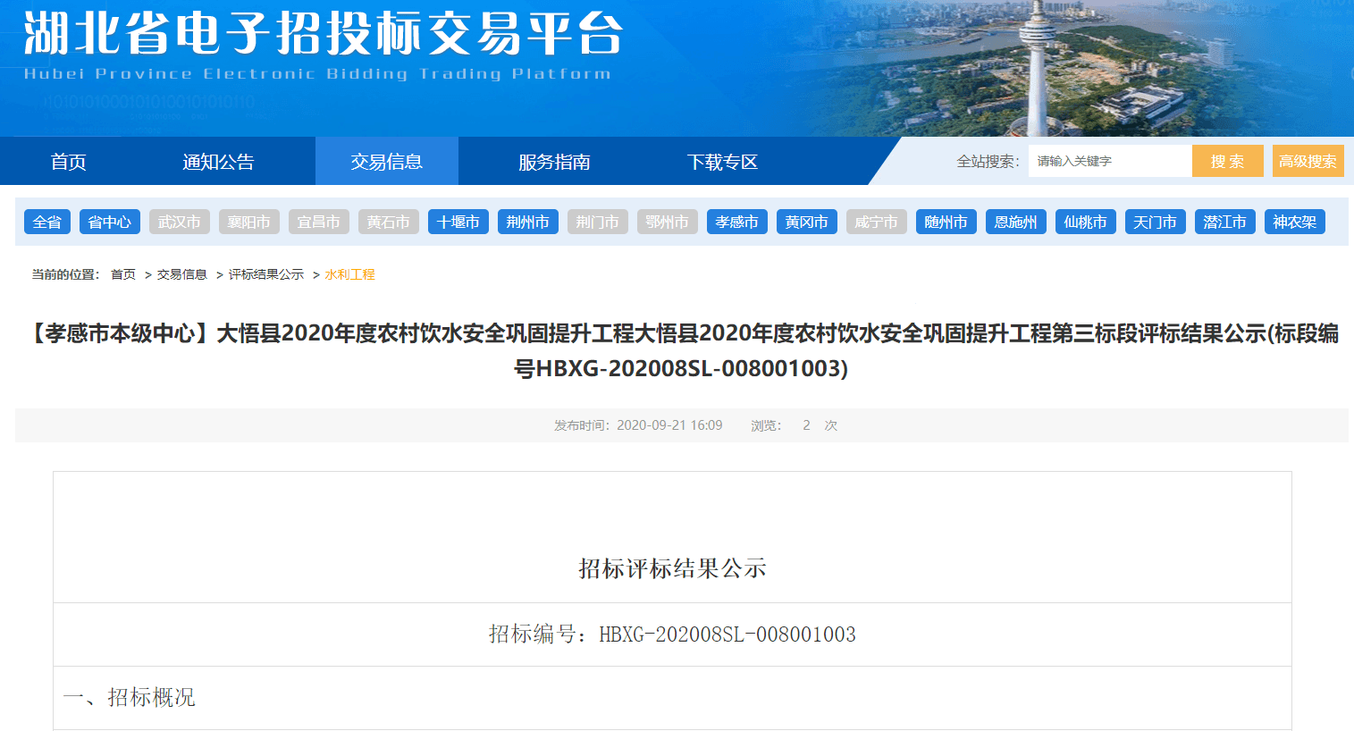The height and width of the screenshot is (731, 1354).
Task: Choose the 孝感市 city filter
Action: [x=737, y=222]
